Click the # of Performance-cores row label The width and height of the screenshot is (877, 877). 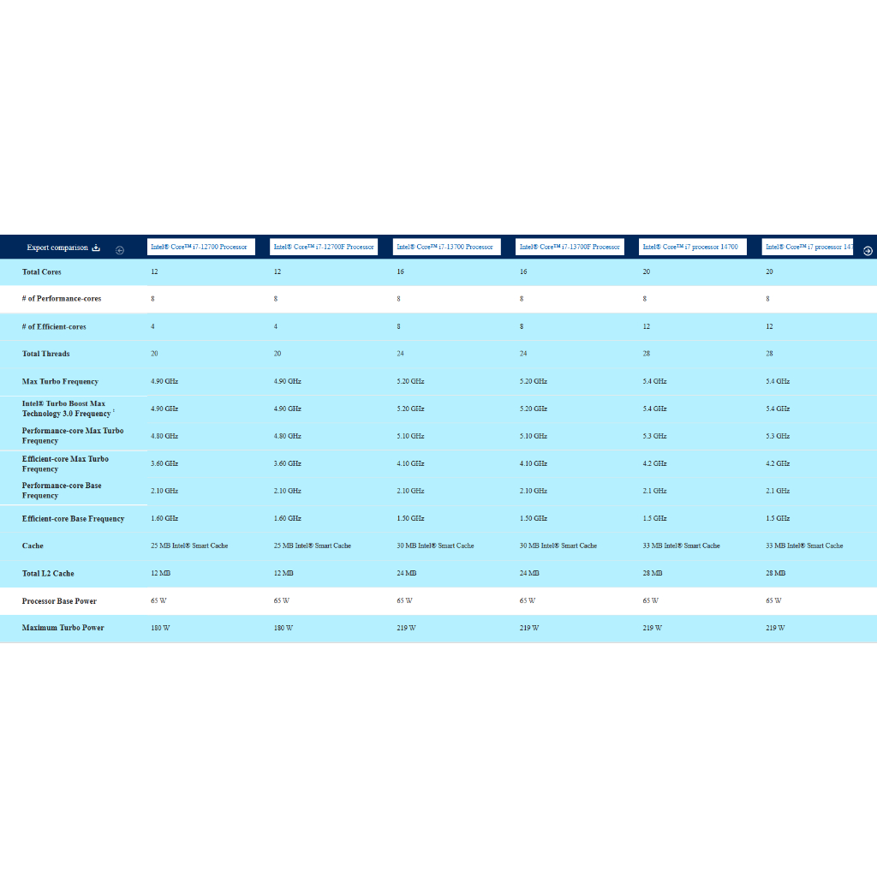click(x=62, y=299)
